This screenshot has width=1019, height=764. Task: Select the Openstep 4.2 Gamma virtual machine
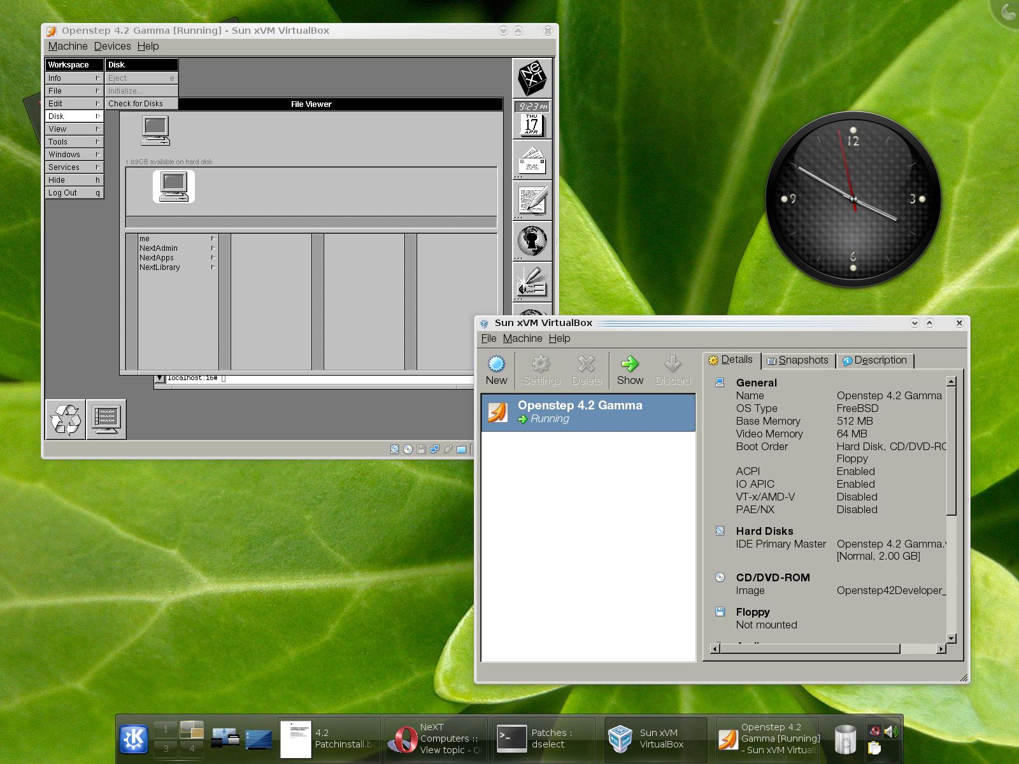pyautogui.click(x=587, y=411)
